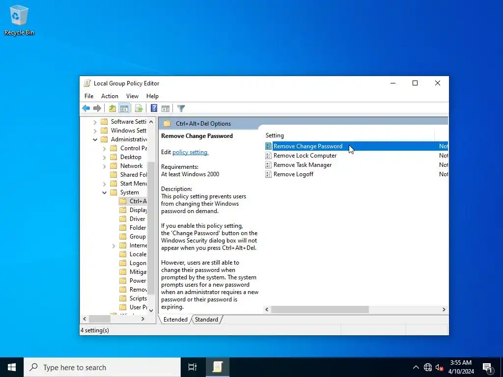Open the Action menu
503x377 pixels.
(110, 96)
